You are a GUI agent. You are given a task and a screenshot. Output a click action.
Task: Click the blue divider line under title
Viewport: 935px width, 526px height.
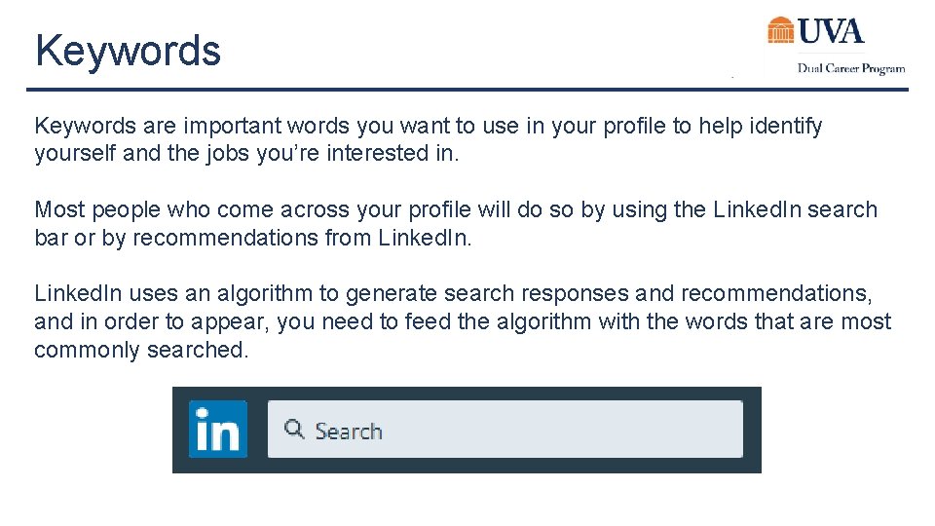pyautogui.click(x=467, y=90)
